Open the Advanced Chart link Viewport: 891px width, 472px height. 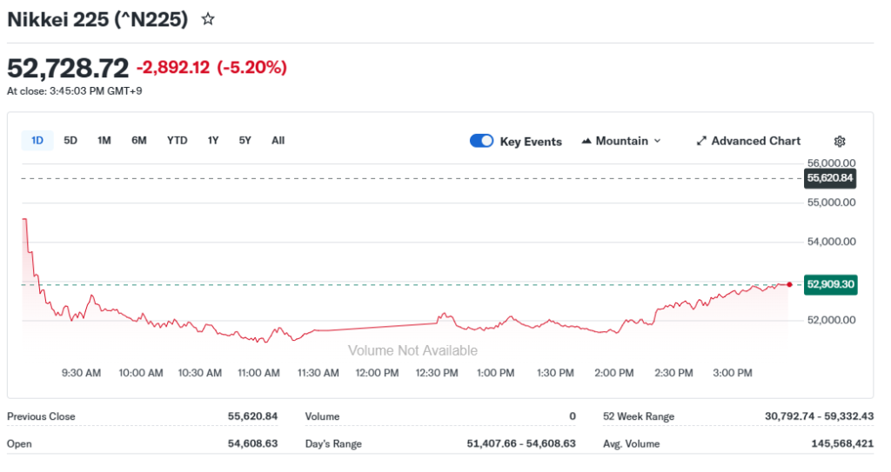click(x=755, y=141)
